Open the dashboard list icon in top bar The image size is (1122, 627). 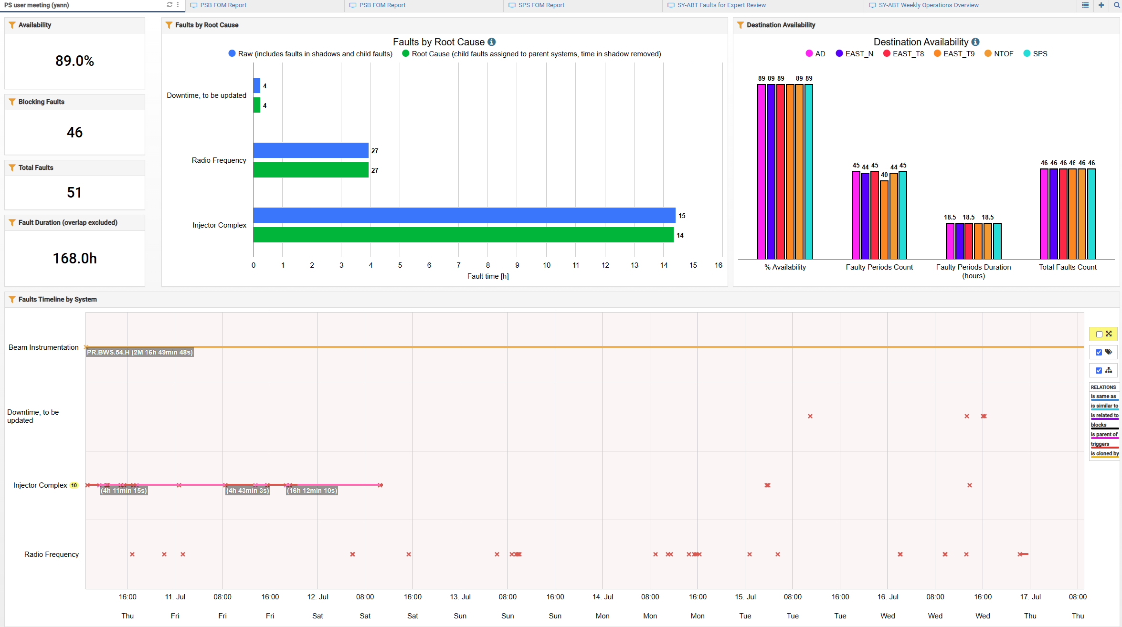(x=1085, y=5)
